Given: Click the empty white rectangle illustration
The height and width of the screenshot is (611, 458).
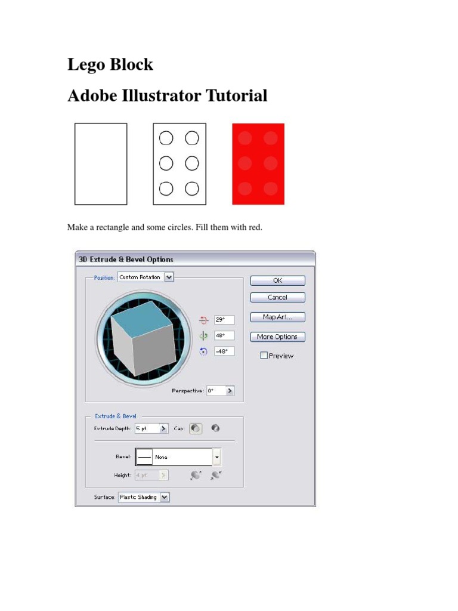Looking at the screenshot, I should pyautogui.click(x=101, y=164).
